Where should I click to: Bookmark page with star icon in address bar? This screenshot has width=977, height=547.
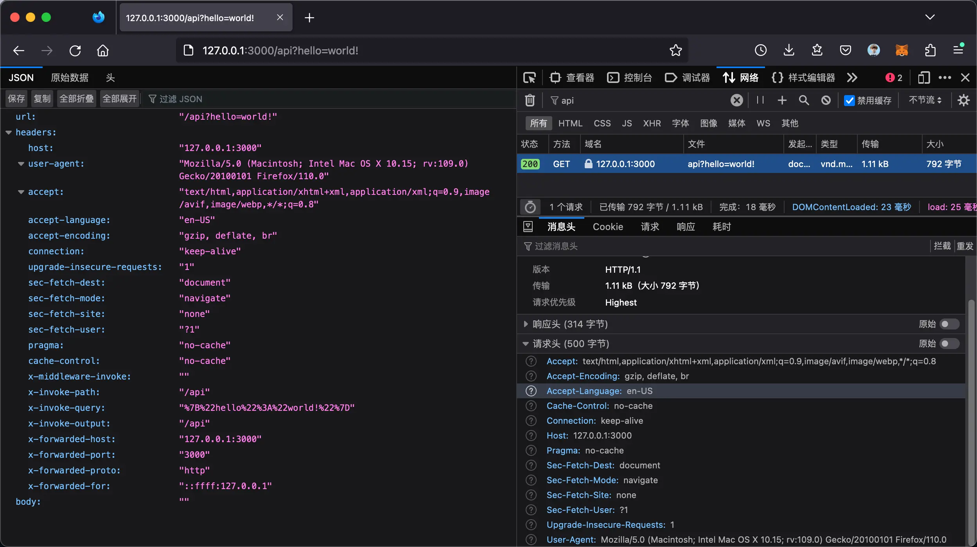(x=675, y=50)
